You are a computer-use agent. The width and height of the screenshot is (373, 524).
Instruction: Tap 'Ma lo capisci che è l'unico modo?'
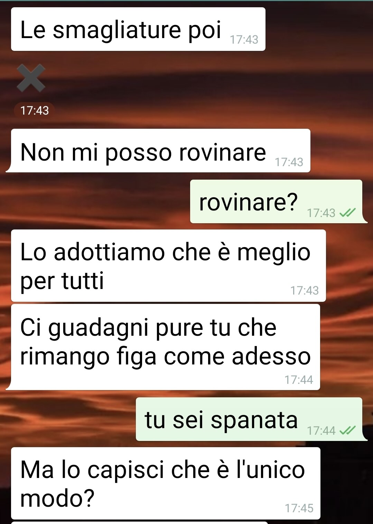(166, 483)
